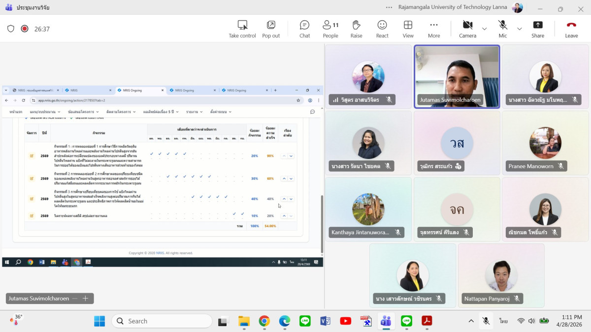The width and height of the screenshot is (591, 332).
Task: Click the meeting privacy shield icon
Action: click(x=11, y=29)
